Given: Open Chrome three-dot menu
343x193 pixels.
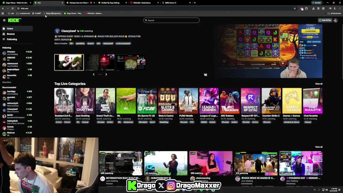Looking at the screenshot, I should (340, 8).
